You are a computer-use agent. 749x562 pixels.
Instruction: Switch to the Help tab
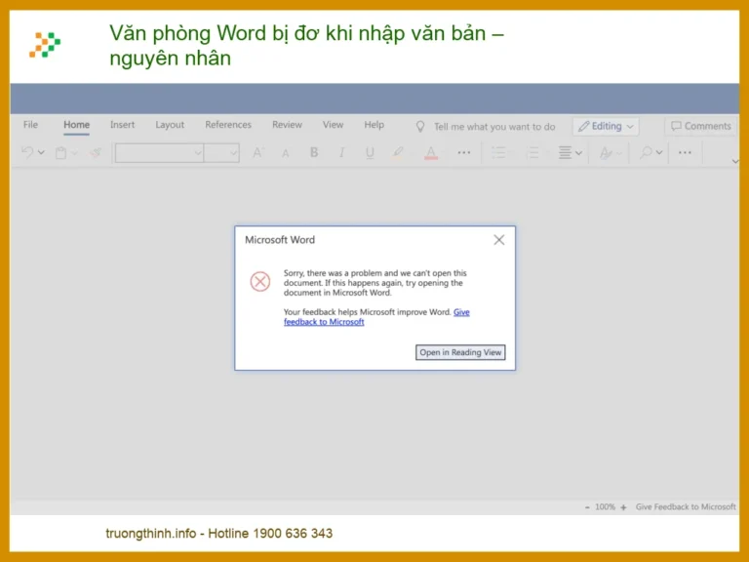click(x=374, y=125)
